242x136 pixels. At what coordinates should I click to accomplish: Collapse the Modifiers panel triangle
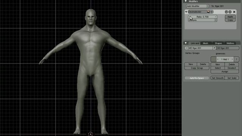[186, 1]
